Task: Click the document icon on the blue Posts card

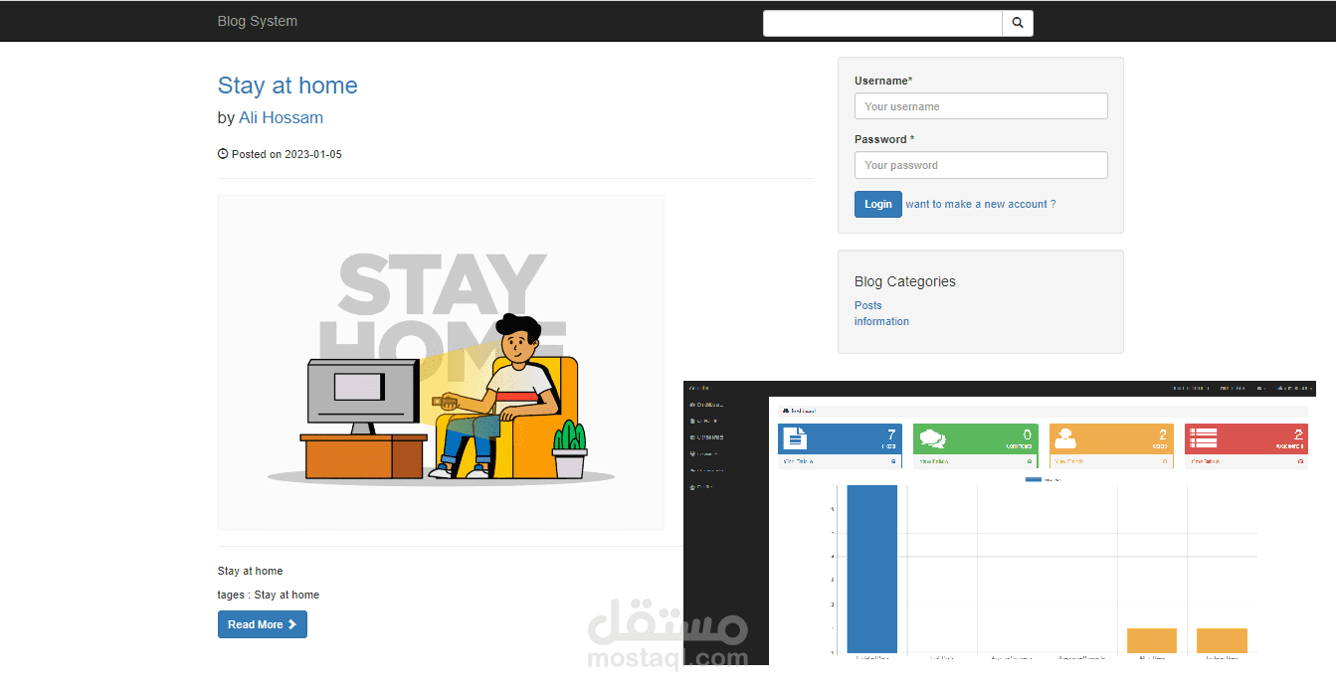Action: click(x=795, y=438)
